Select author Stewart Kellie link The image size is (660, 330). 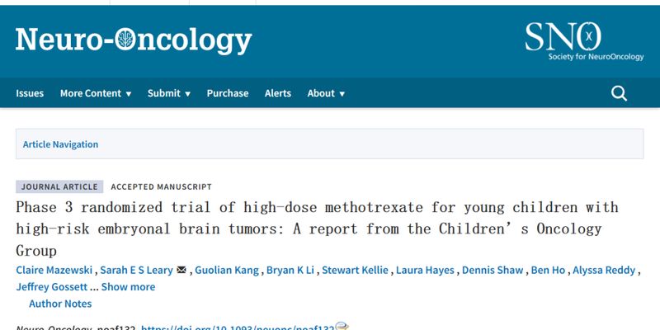353,271
